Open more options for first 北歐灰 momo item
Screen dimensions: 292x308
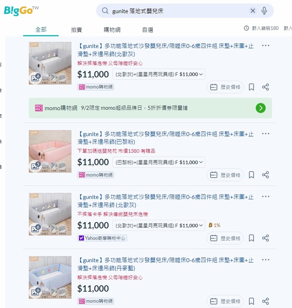pos(266,45)
